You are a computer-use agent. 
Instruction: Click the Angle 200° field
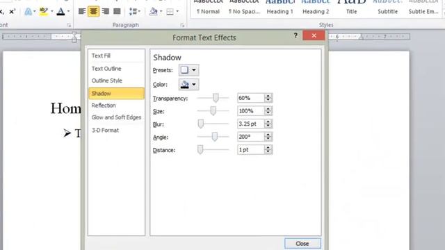[251, 137]
